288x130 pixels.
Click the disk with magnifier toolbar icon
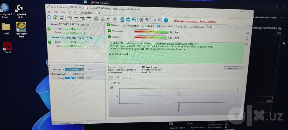[x=89, y=18]
